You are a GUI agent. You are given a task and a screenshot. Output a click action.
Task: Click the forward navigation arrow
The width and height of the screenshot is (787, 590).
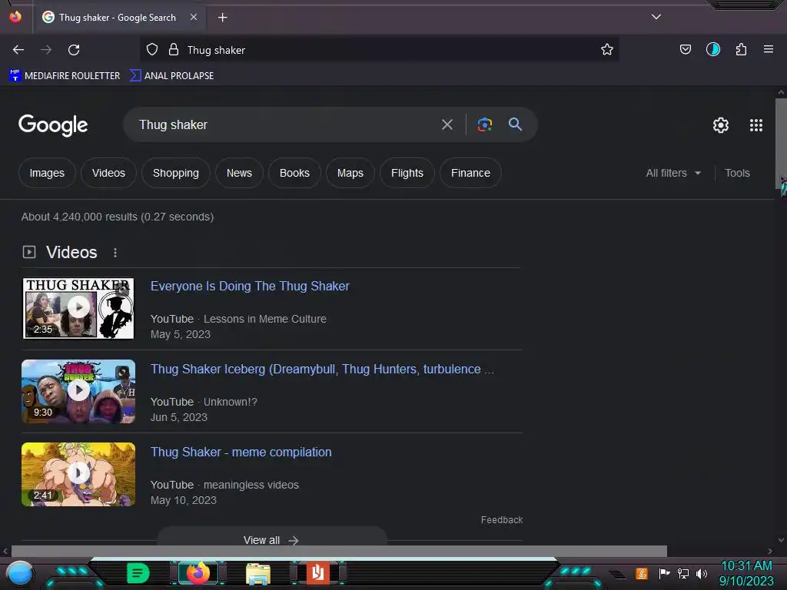46,50
